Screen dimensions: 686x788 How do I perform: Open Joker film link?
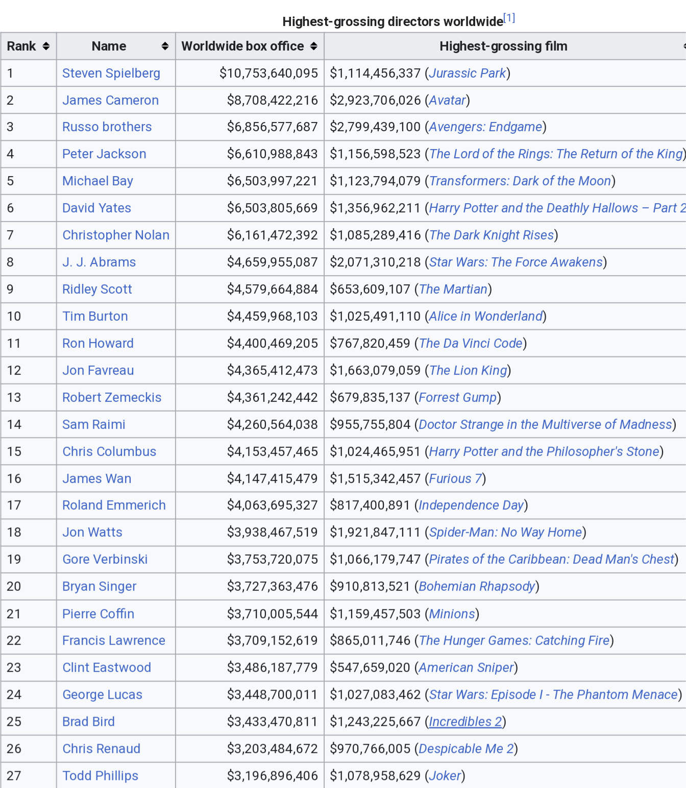[x=445, y=776]
